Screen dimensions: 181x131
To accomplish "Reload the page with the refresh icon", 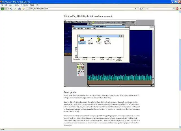I will click(x=11, y=9).
